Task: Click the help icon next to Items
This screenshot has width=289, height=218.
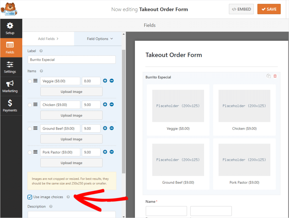Action: (x=41, y=71)
